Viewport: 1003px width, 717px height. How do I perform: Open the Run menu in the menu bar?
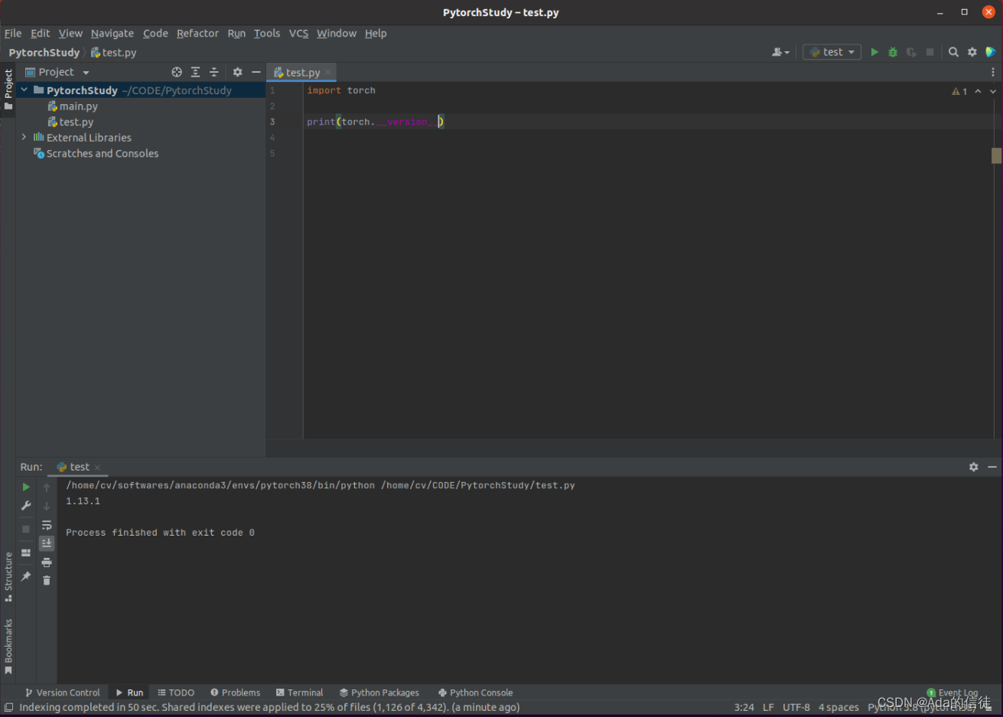(x=236, y=33)
